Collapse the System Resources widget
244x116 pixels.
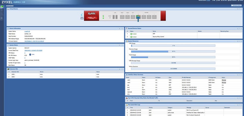236,41
